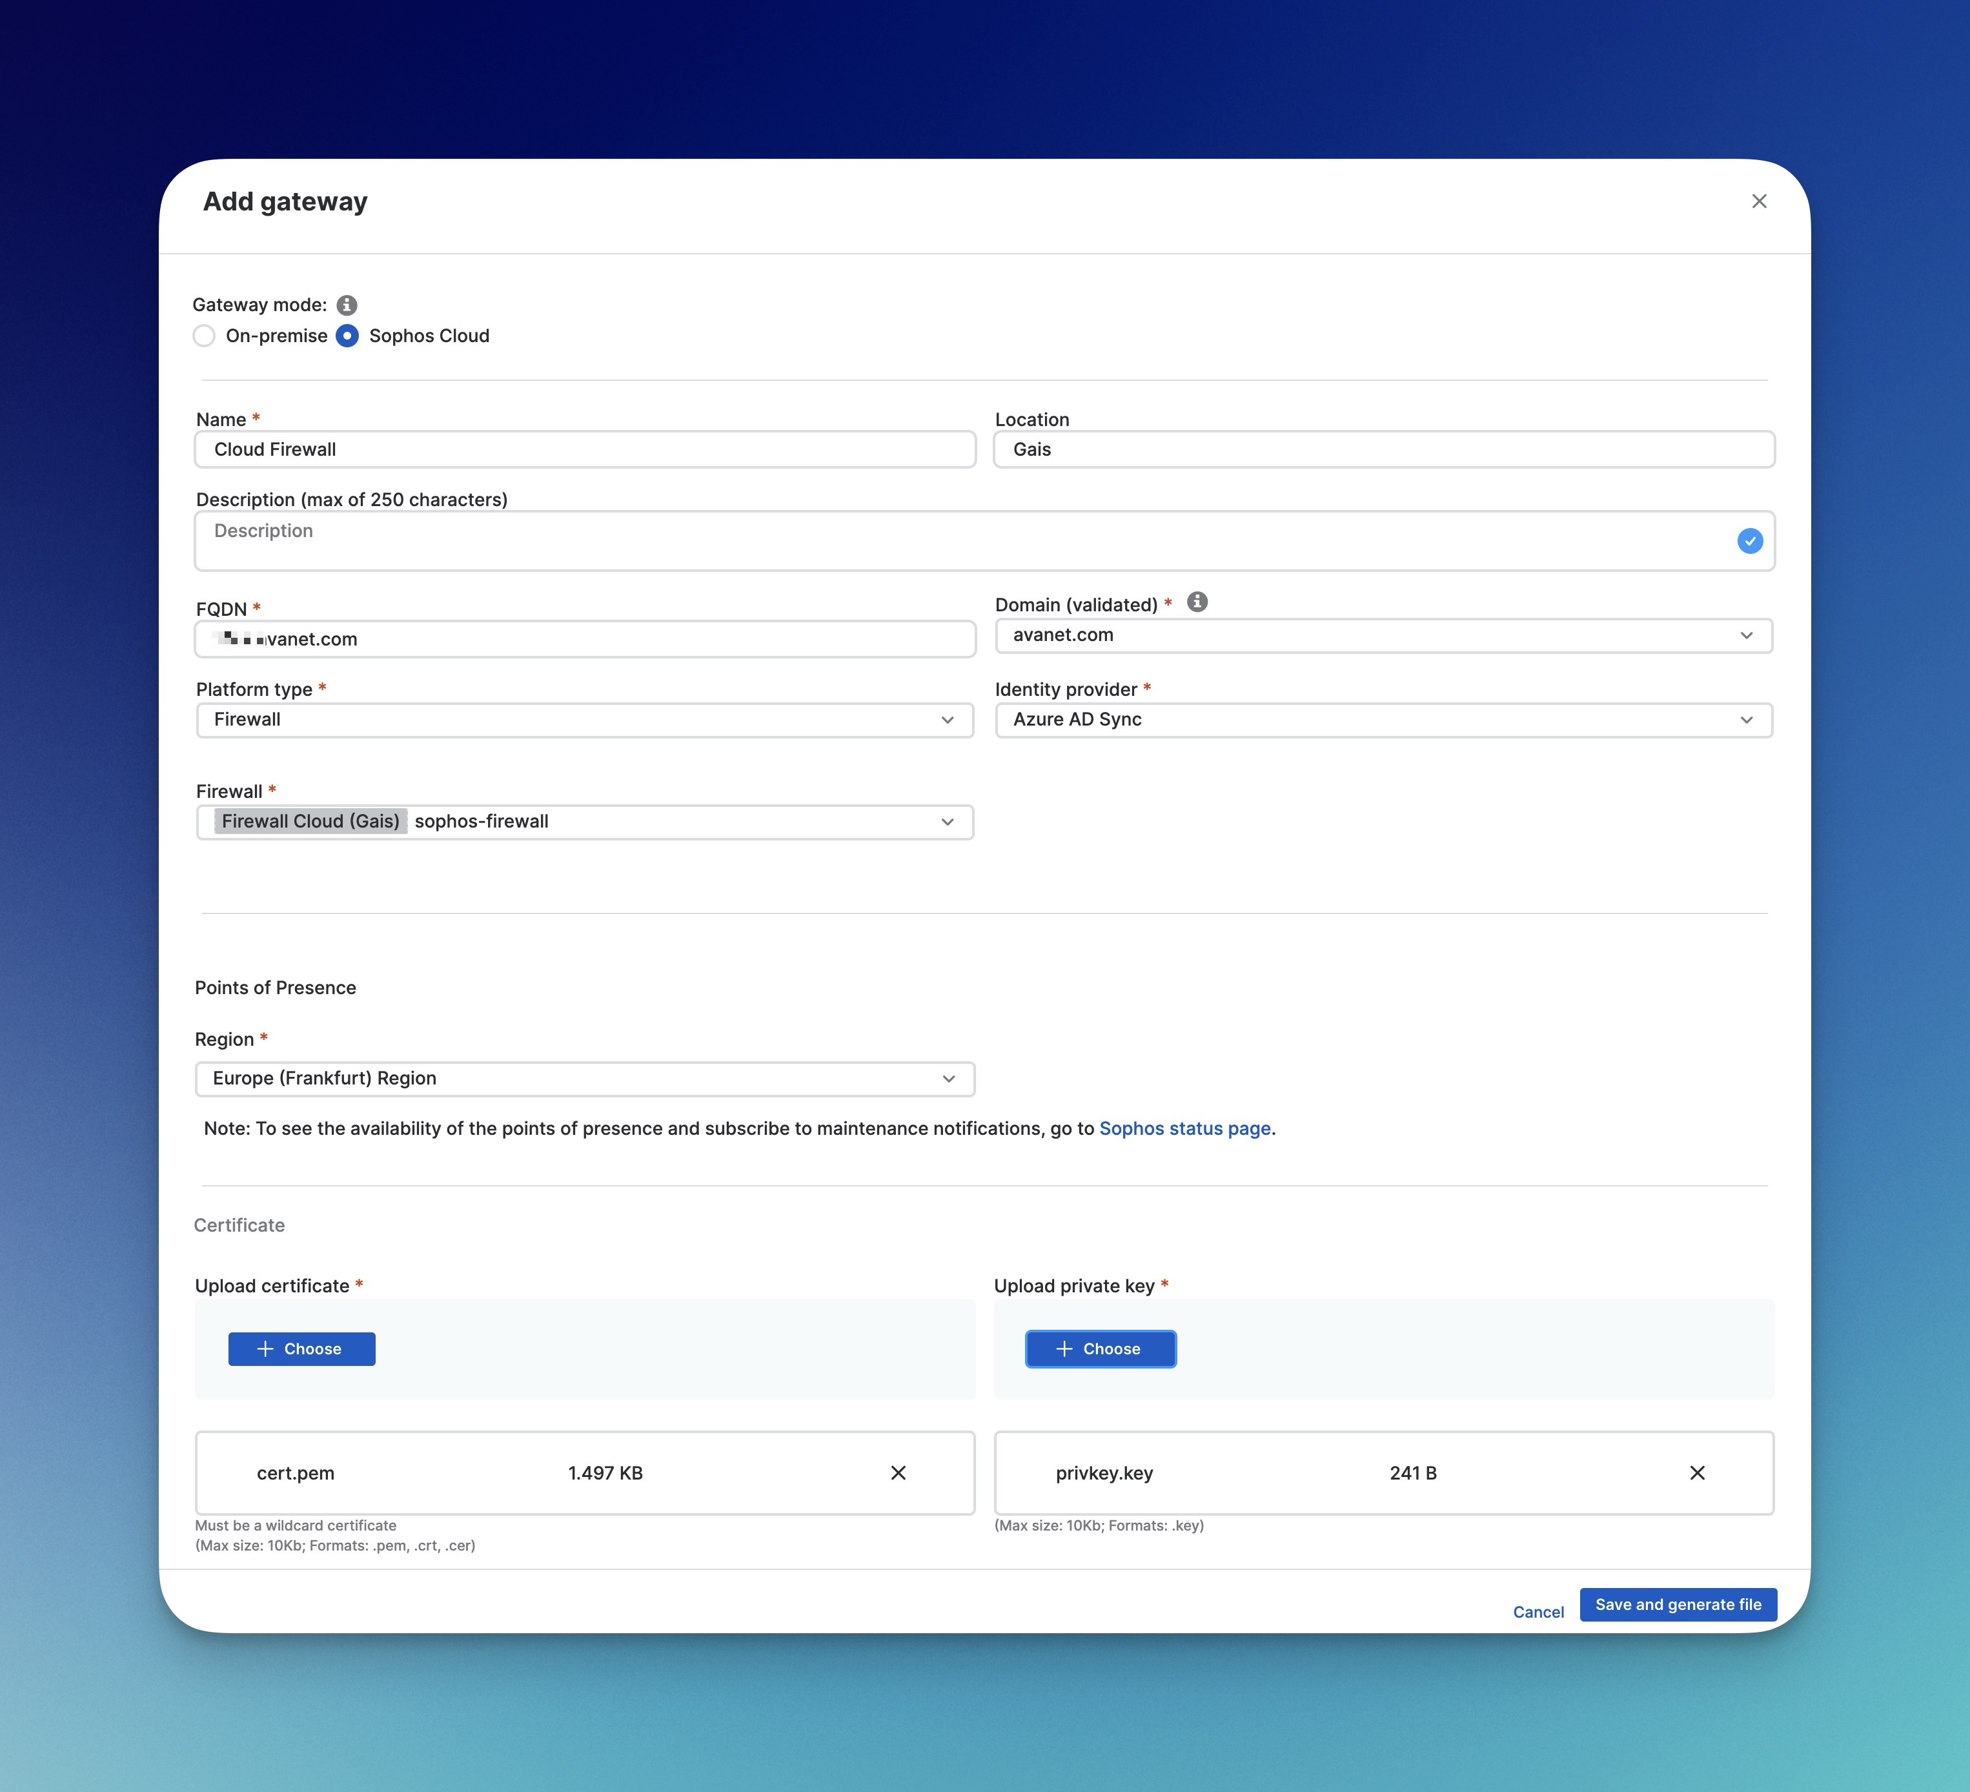
Task: Focus the Name input field
Action: [584, 449]
